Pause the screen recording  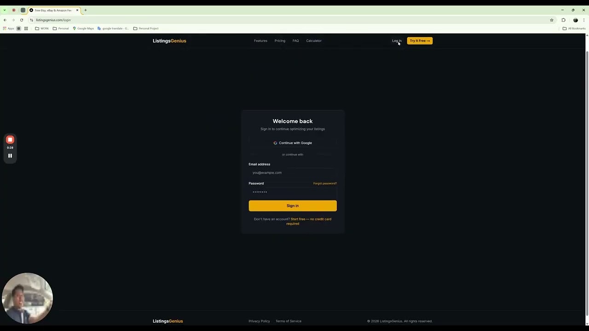10,155
